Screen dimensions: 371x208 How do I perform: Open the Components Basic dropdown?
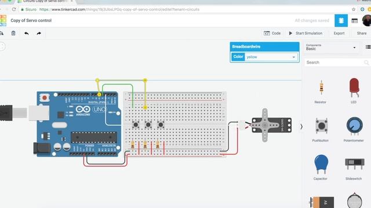330,47
